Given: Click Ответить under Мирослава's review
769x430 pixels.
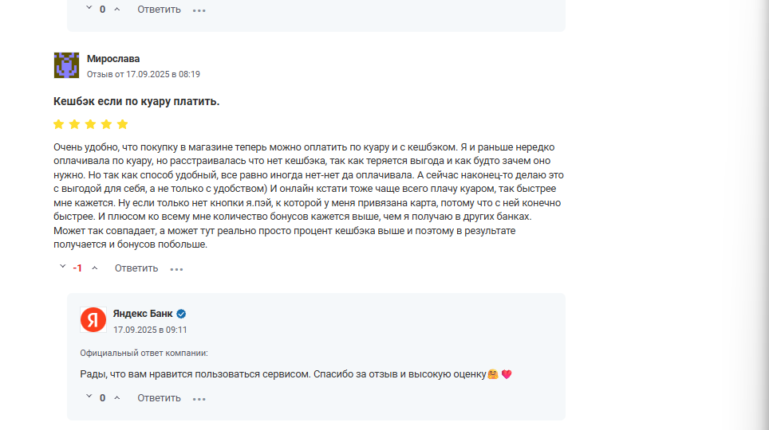Looking at the screenshot, I should (x=136, y=268).
